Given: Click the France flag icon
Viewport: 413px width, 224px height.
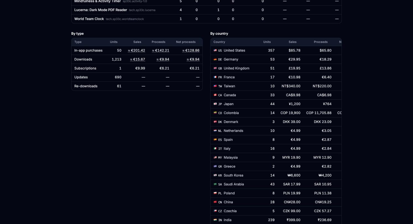Looking at the screenshot, I should [x=215, y=77].
